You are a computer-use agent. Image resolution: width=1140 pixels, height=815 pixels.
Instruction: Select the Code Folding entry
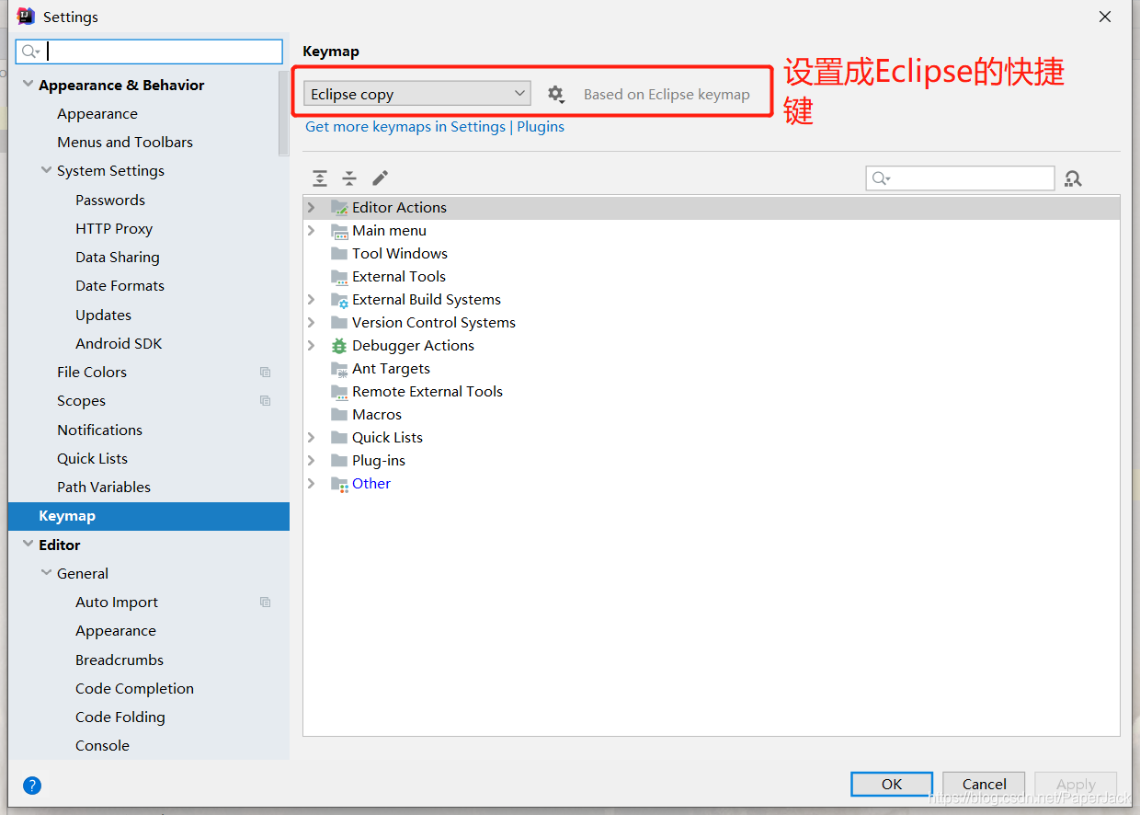click(x=120, y=717)
